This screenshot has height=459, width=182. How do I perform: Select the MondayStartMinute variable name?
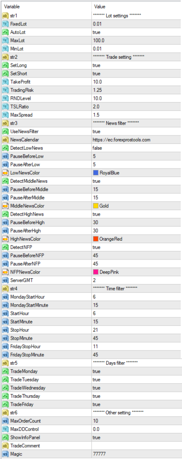[x=29, y=305]
